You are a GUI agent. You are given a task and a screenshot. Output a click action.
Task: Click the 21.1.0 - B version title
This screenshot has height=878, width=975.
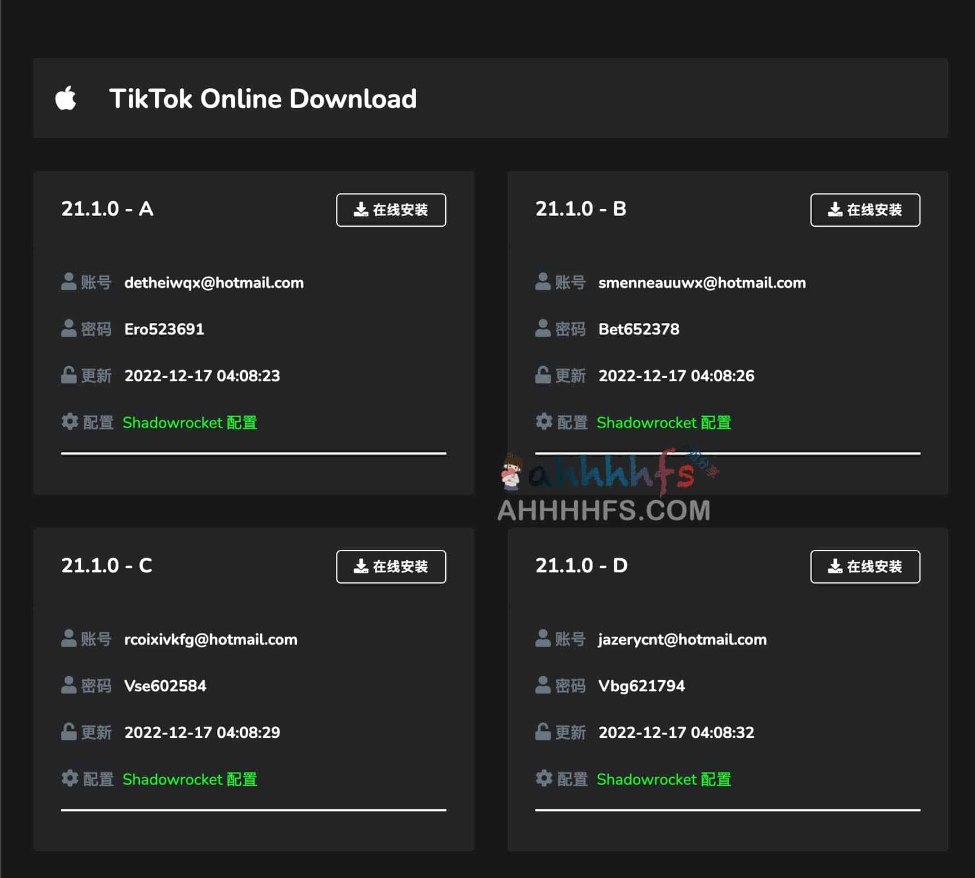[x=581, y=209]
